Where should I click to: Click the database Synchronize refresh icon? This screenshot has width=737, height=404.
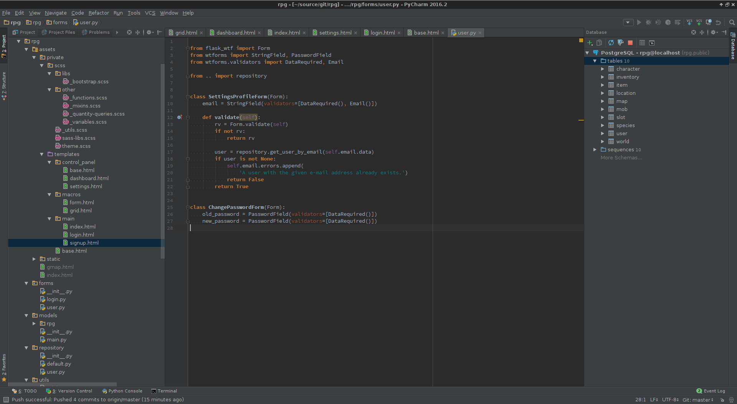pyautogui.click(x=611, y=43)
